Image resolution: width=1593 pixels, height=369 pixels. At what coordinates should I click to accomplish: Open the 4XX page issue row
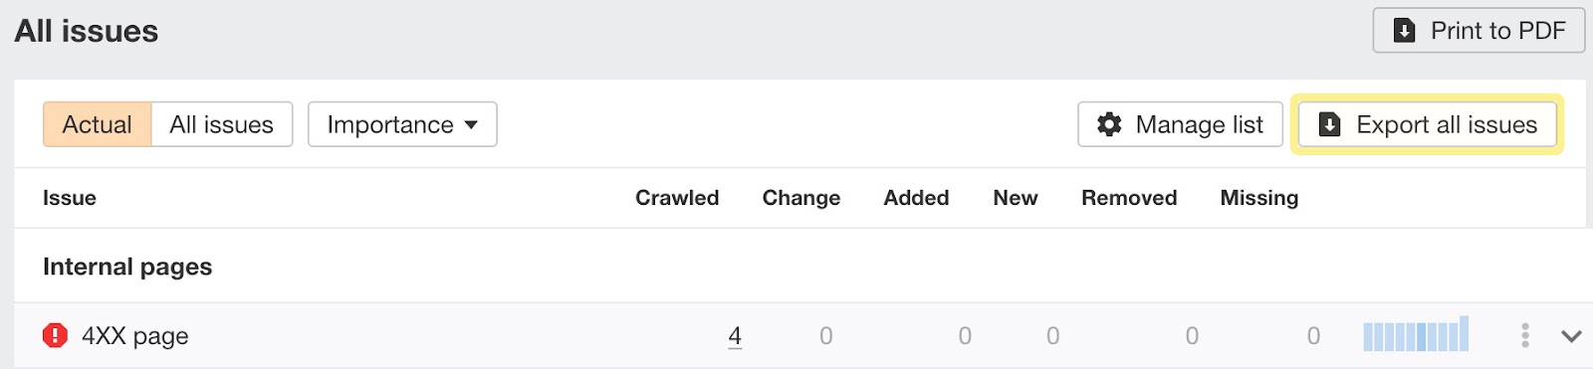[801, 336]
